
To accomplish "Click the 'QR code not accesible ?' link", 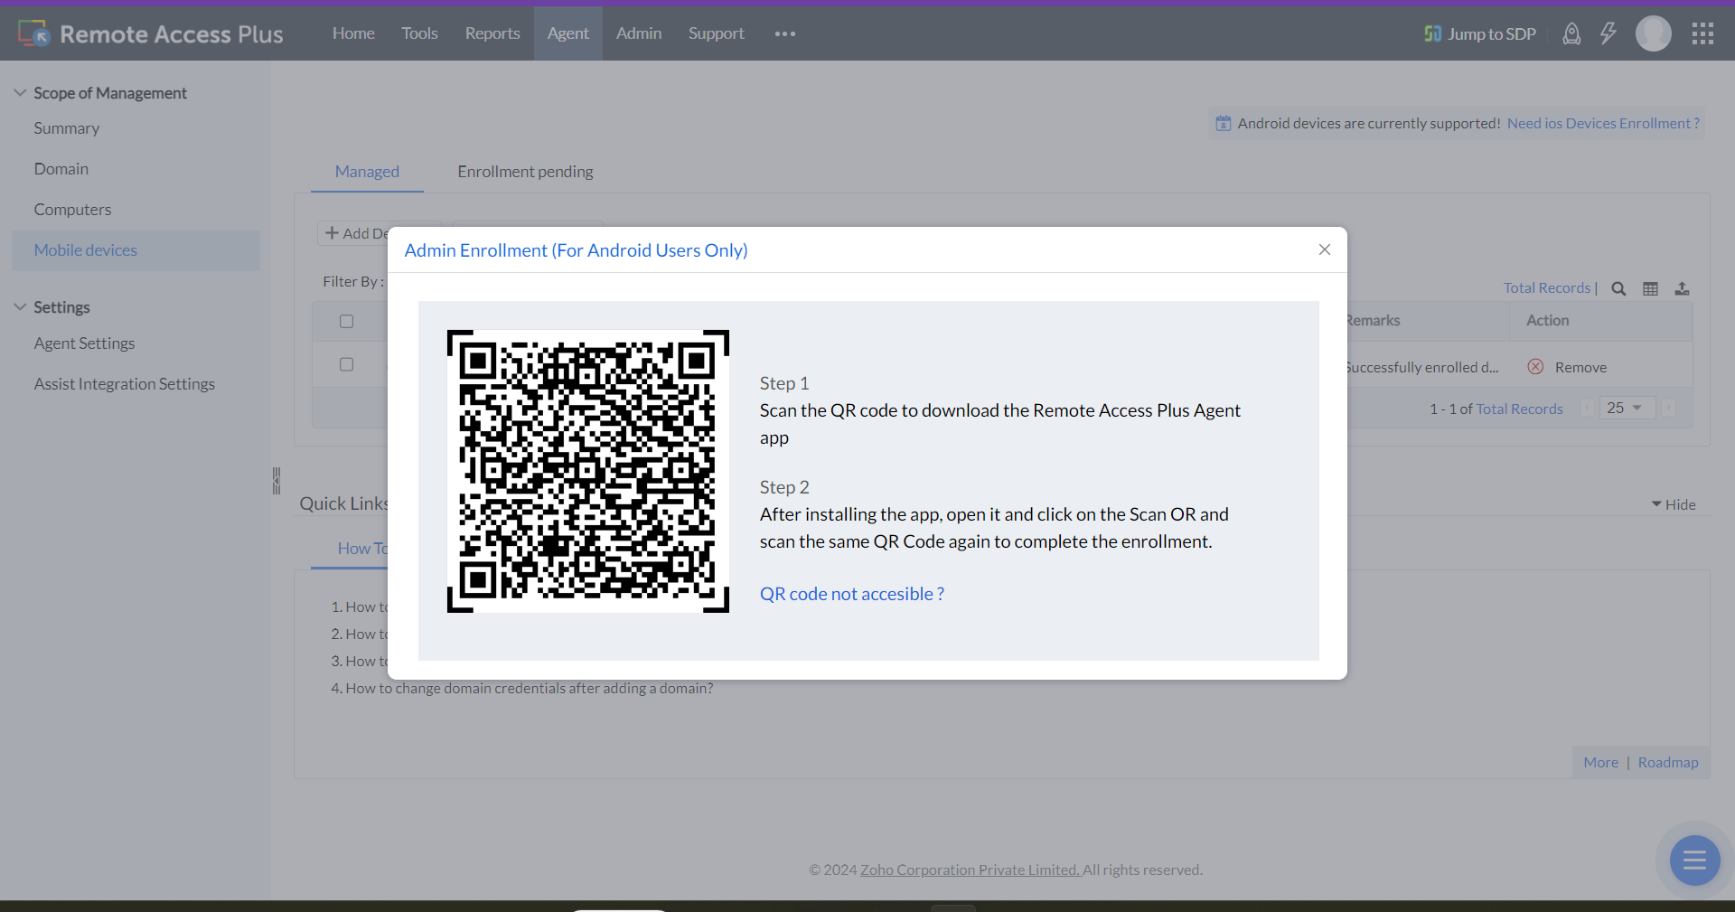I will coord(852,594).
